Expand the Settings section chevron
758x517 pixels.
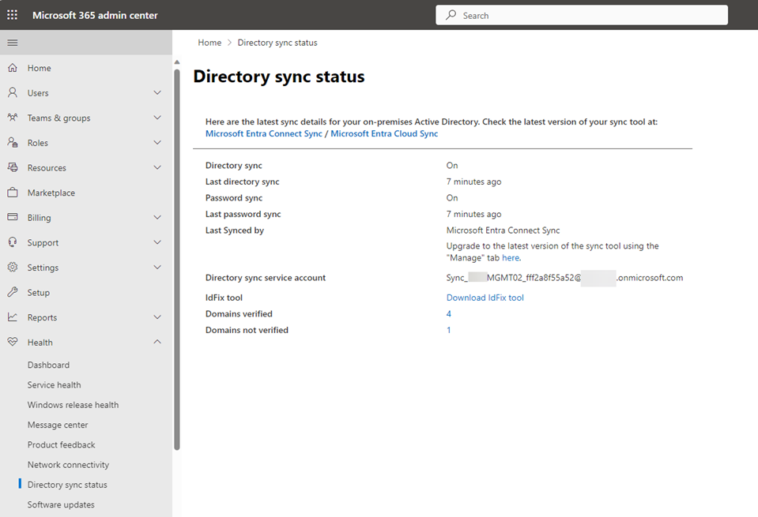157,268
